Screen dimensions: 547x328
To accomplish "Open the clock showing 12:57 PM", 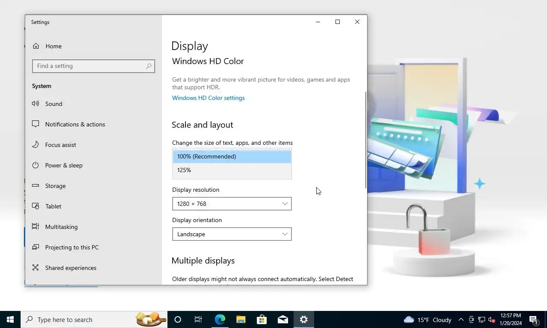I will pyautogui.click(x=510, y=319).
